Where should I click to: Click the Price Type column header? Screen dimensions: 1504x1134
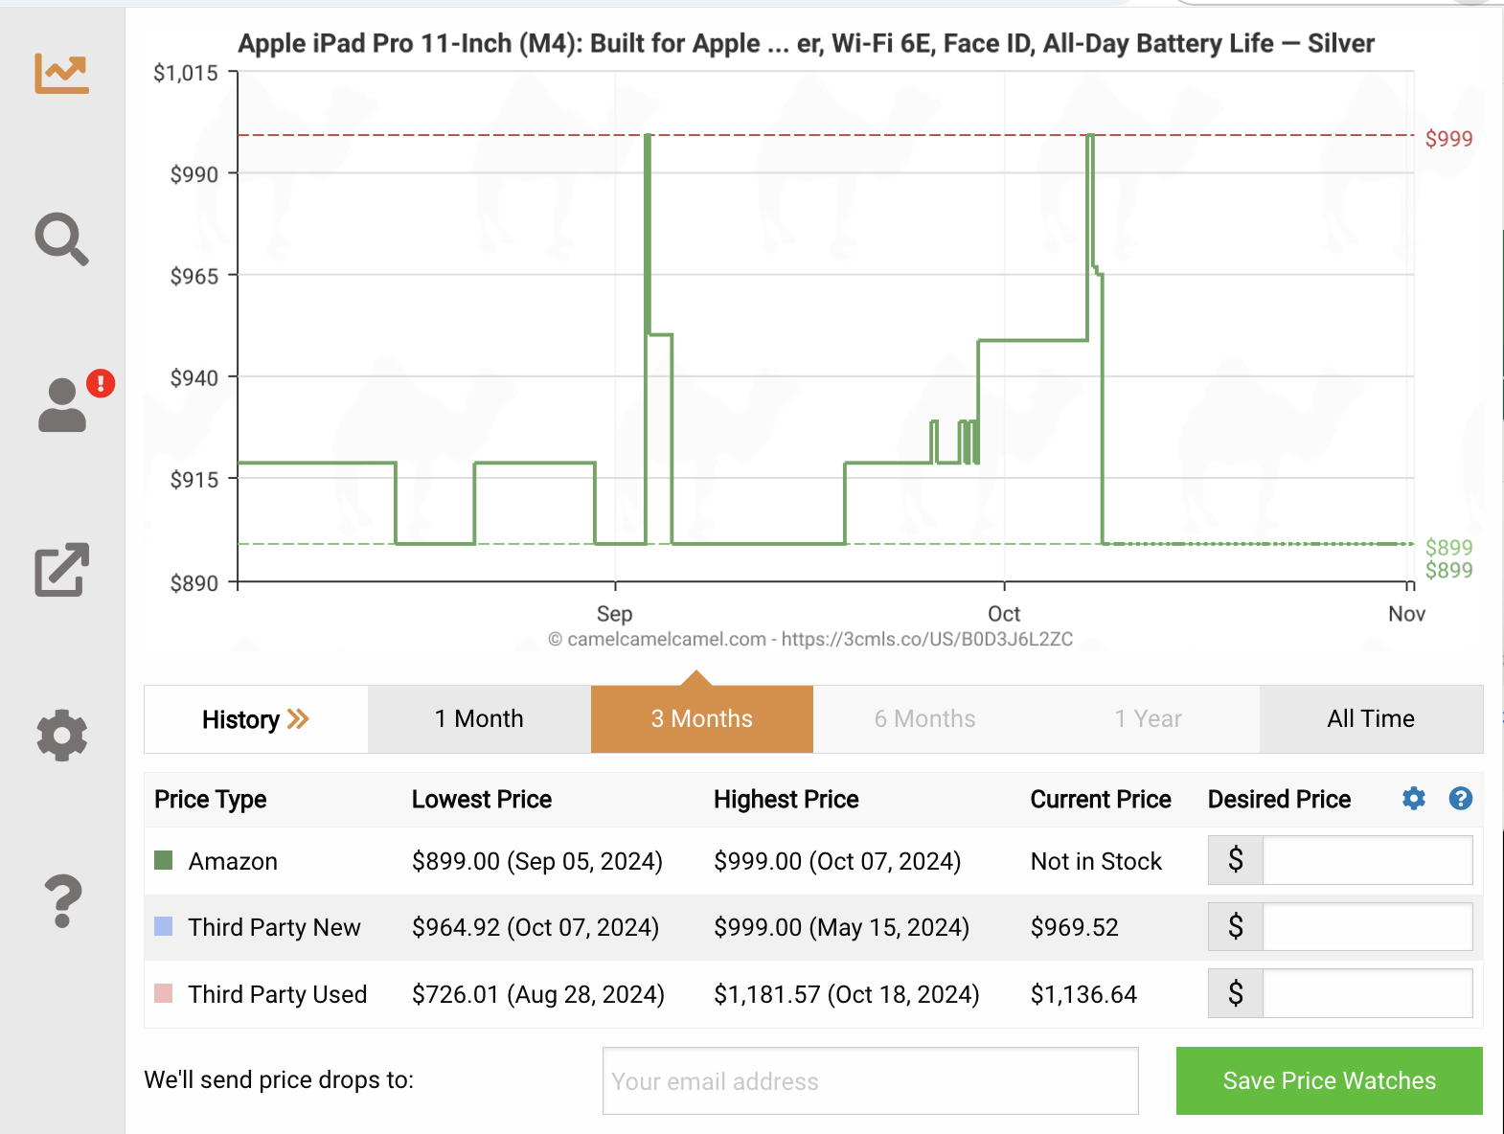(x=211, y=800)
